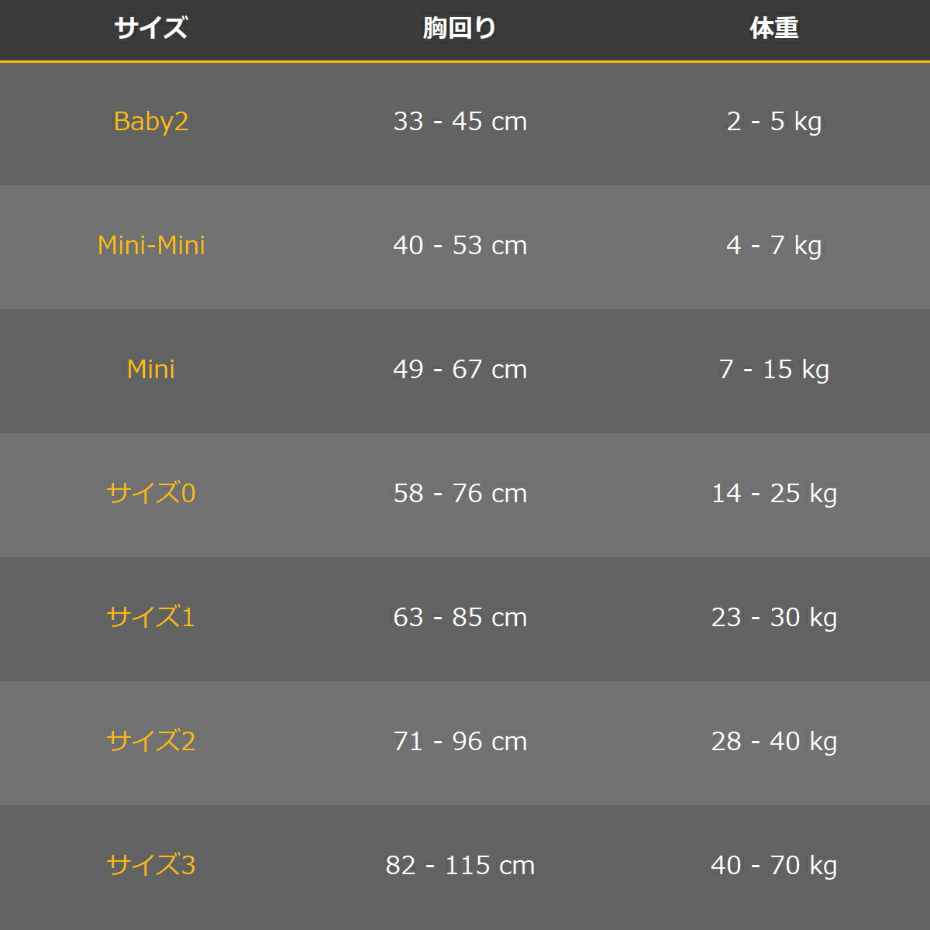The image size is (930, 930).
Task: Select the Baby2 size label
Action: coord(151,122)
